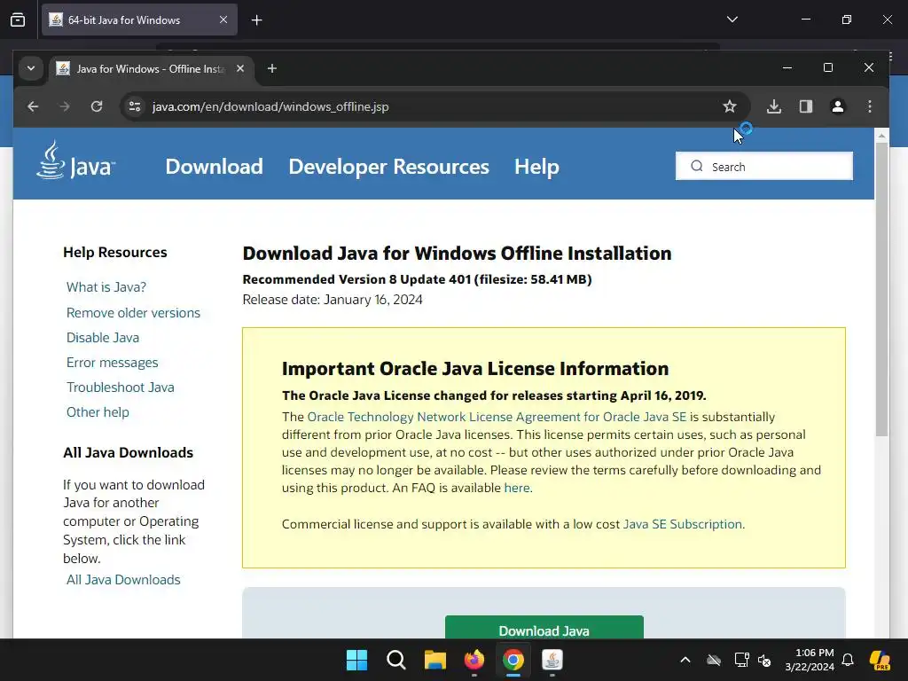Show hidden system tray icons
908x681 pixels.
(x=685, y=660)
